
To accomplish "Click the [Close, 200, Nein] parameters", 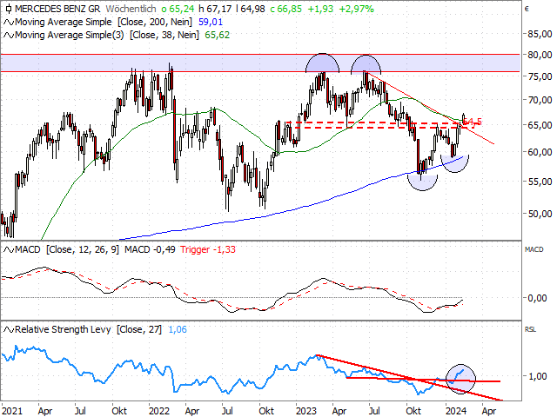I will click(x=155, y=22).
